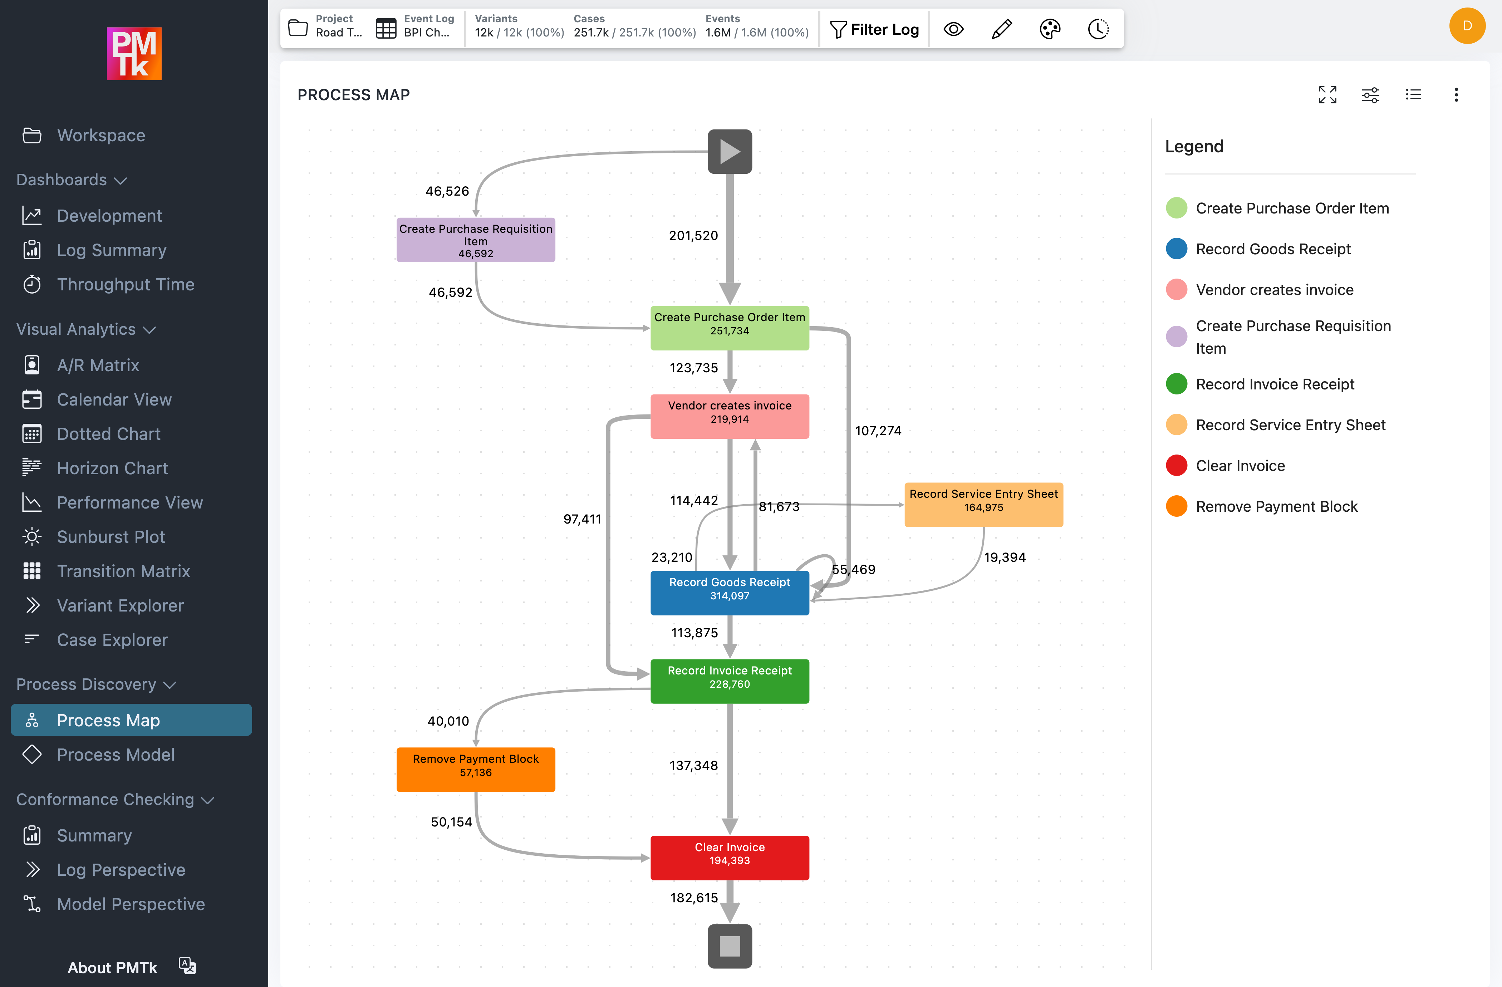Switch to the Process Model view

click(x=116, y=755)
